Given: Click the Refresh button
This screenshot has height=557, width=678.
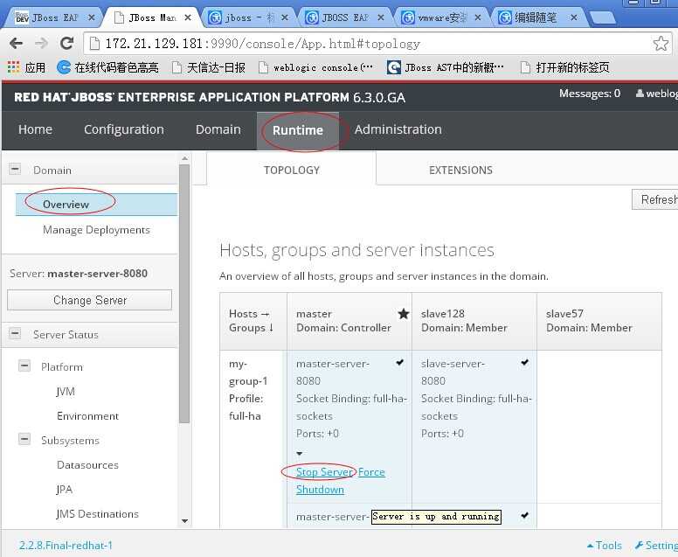Looking at the screenshot, I should click(x=655, y=199).
